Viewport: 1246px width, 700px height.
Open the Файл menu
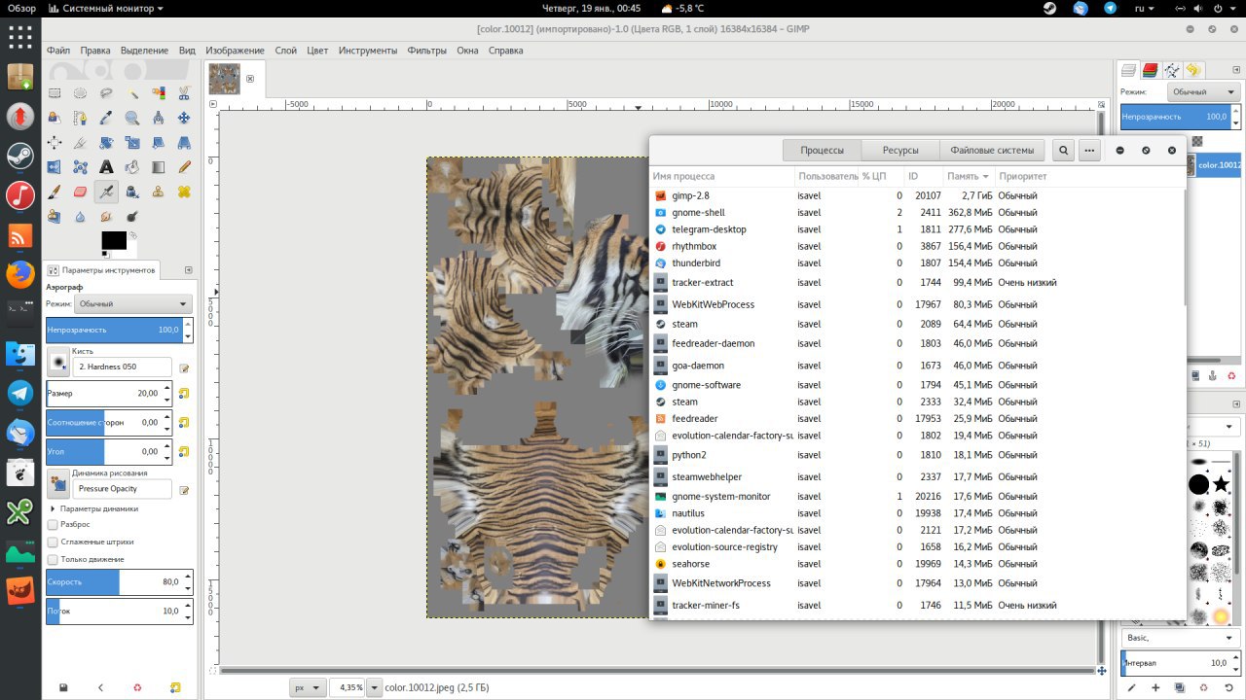57,51
